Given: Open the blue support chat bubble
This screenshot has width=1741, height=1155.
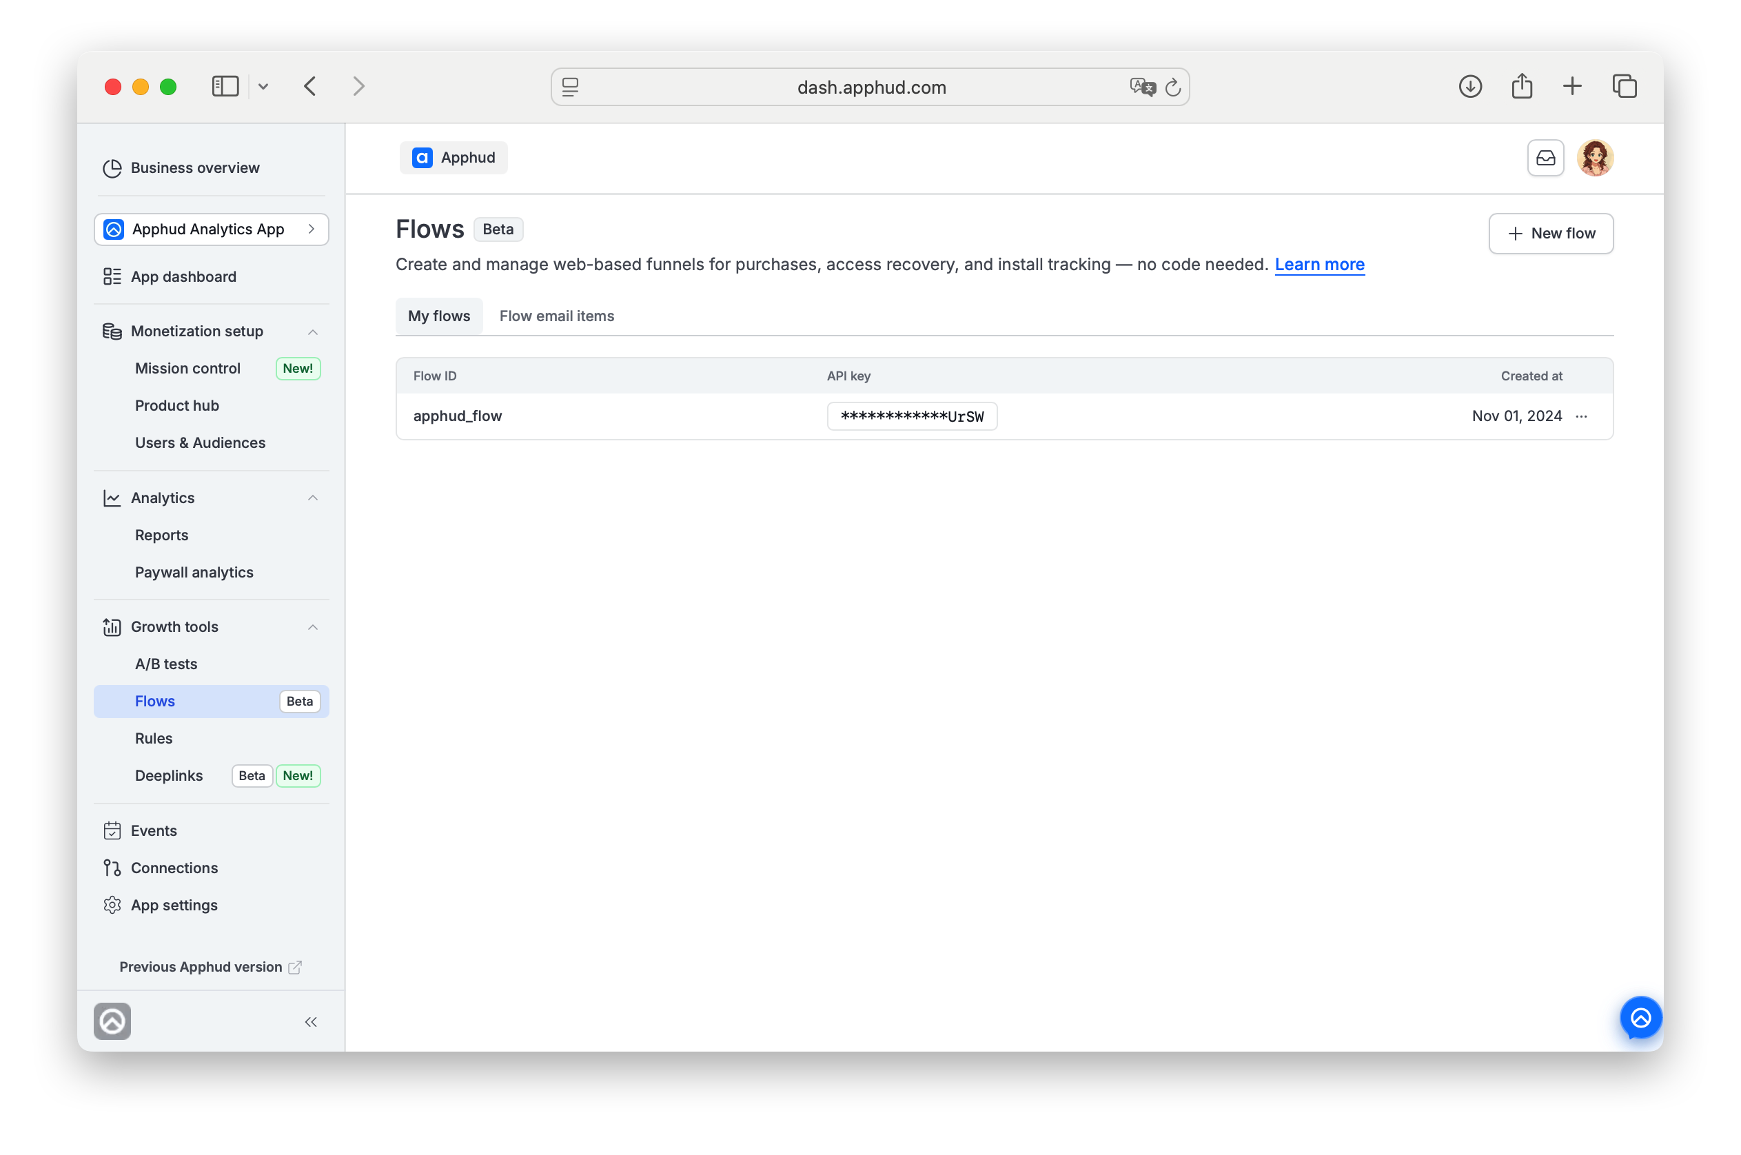Looking at the screenshot, I should (x=1642, y=1019).
